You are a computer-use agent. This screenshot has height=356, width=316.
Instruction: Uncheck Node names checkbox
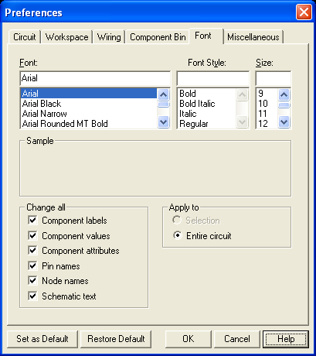pos(32,281)
